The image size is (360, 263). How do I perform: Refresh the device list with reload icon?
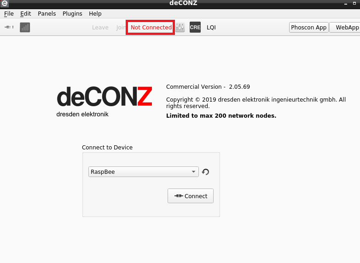pyautogui.click(x=206, y=172)
